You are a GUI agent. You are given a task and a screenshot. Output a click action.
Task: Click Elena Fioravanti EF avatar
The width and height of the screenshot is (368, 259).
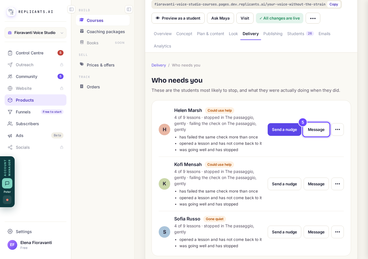(12, 245)
